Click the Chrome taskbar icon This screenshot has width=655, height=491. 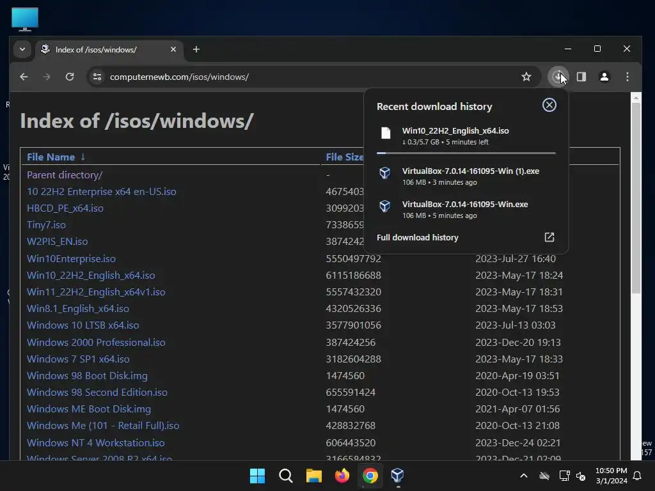(370, 476)
